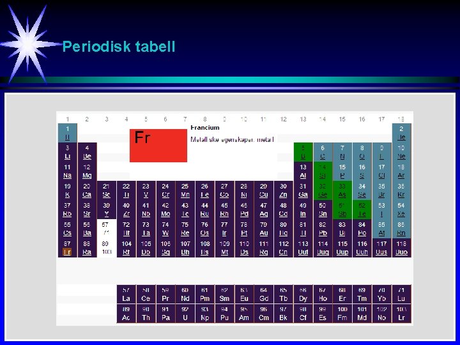Select the Radium cell Ra
This screenshot has width=460, height=345.
pos(87,248)
